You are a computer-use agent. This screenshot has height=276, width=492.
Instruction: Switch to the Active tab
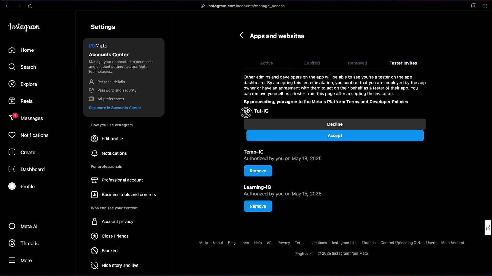[x=266, y=63]
